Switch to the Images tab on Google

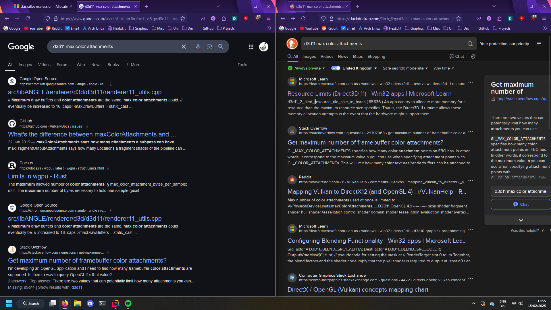[25, 65]
